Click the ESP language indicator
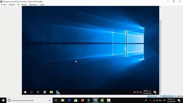This screenshot has height=103, width=183. click(x=164, y=100)
